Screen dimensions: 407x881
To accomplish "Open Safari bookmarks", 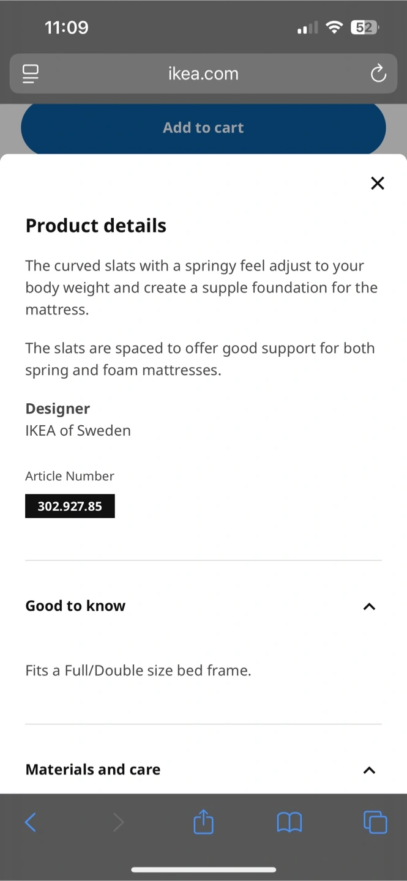I will click(x=289, y=822).
